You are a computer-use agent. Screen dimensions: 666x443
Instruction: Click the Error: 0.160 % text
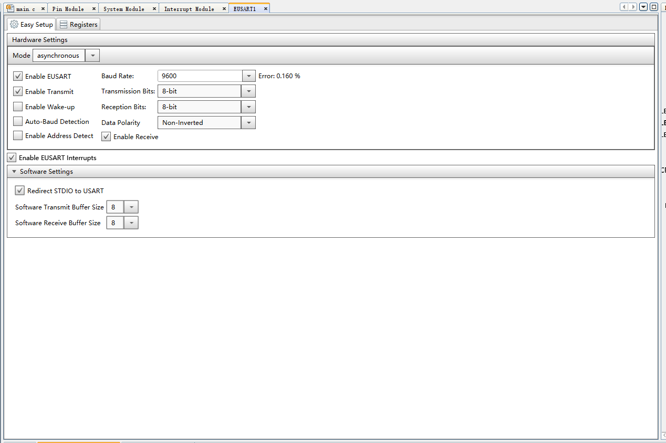click(279, 76)
